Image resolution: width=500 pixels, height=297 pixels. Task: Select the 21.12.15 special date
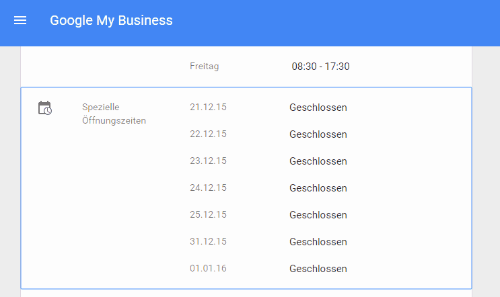pyautogui.click(x=208, y=107)
